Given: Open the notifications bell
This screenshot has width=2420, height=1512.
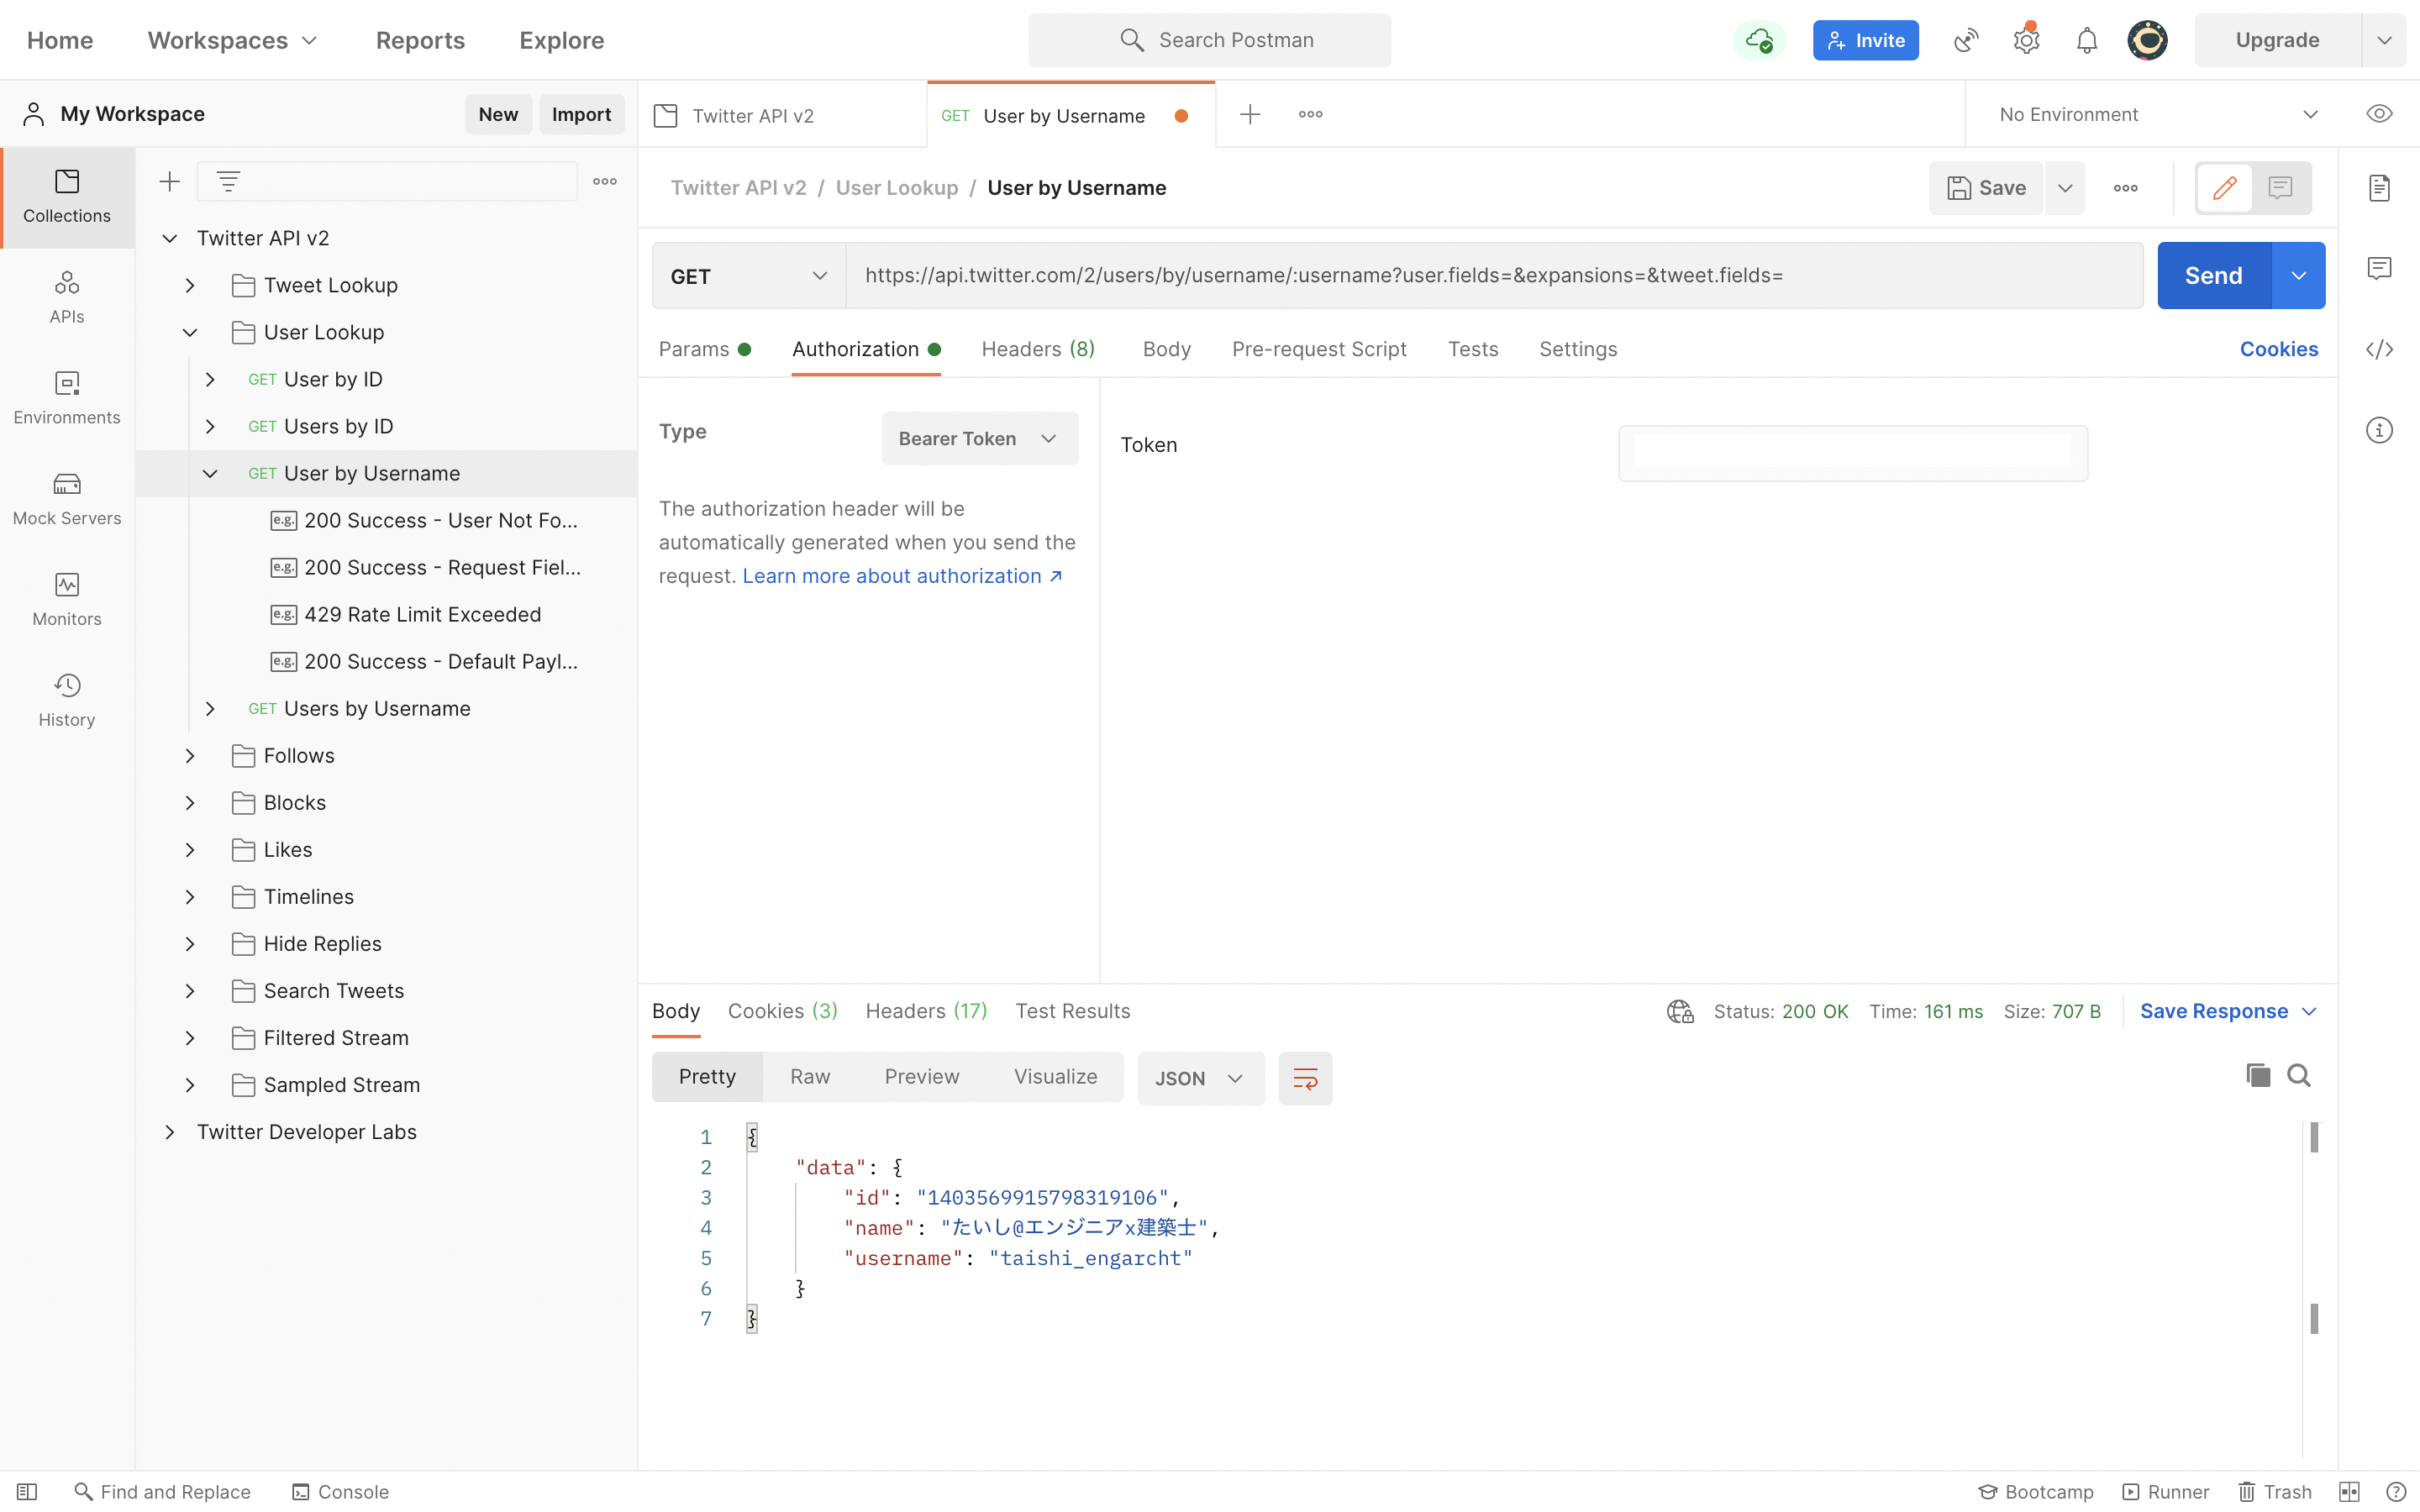Looking at the screenshot, I should [2086, 40].
